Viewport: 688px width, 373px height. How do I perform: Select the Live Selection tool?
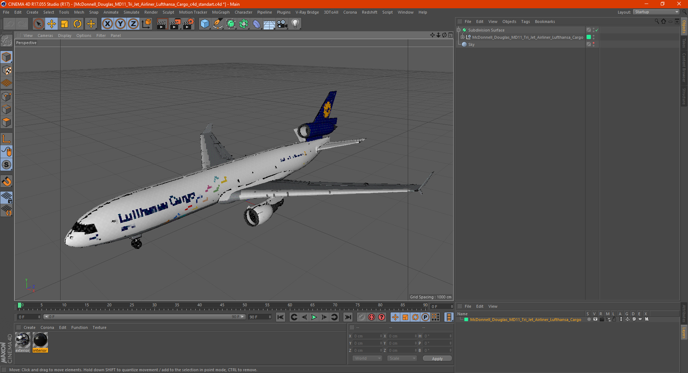point(38,24)
